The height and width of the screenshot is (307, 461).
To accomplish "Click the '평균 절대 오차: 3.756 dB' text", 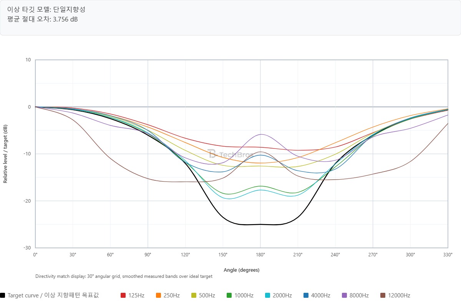I will (43, 19).
